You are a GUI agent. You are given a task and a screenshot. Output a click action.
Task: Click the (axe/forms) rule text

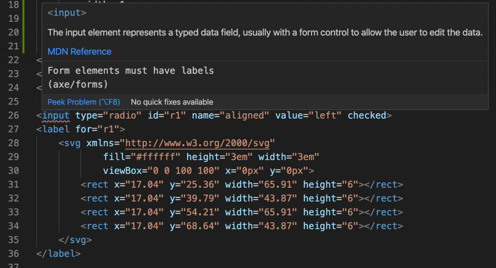pos(78,84)
